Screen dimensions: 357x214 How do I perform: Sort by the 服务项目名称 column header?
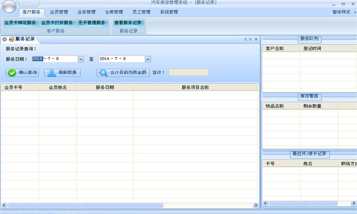[195, 87]
